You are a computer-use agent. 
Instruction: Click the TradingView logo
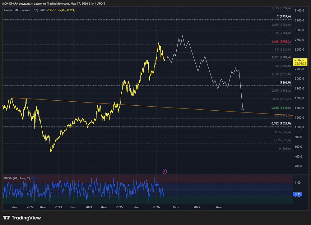pyautogui.click(x=22, y=218)
